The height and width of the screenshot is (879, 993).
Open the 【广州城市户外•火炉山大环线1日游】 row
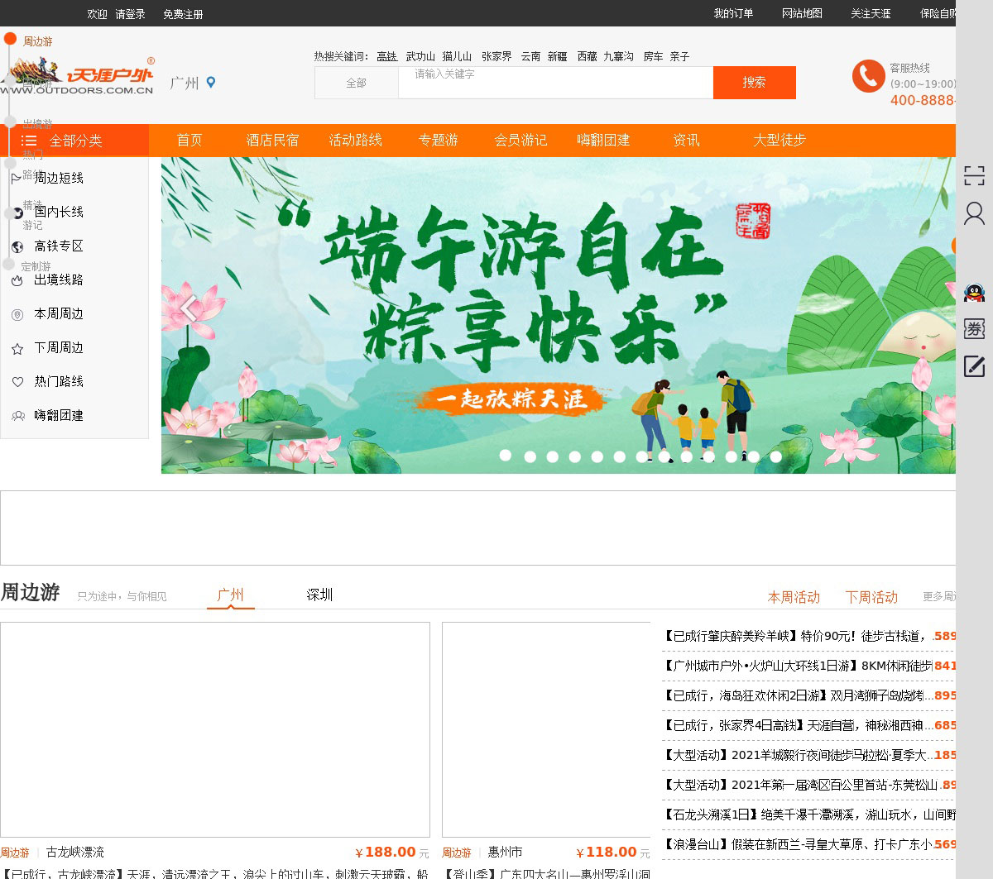pos(808,666)
